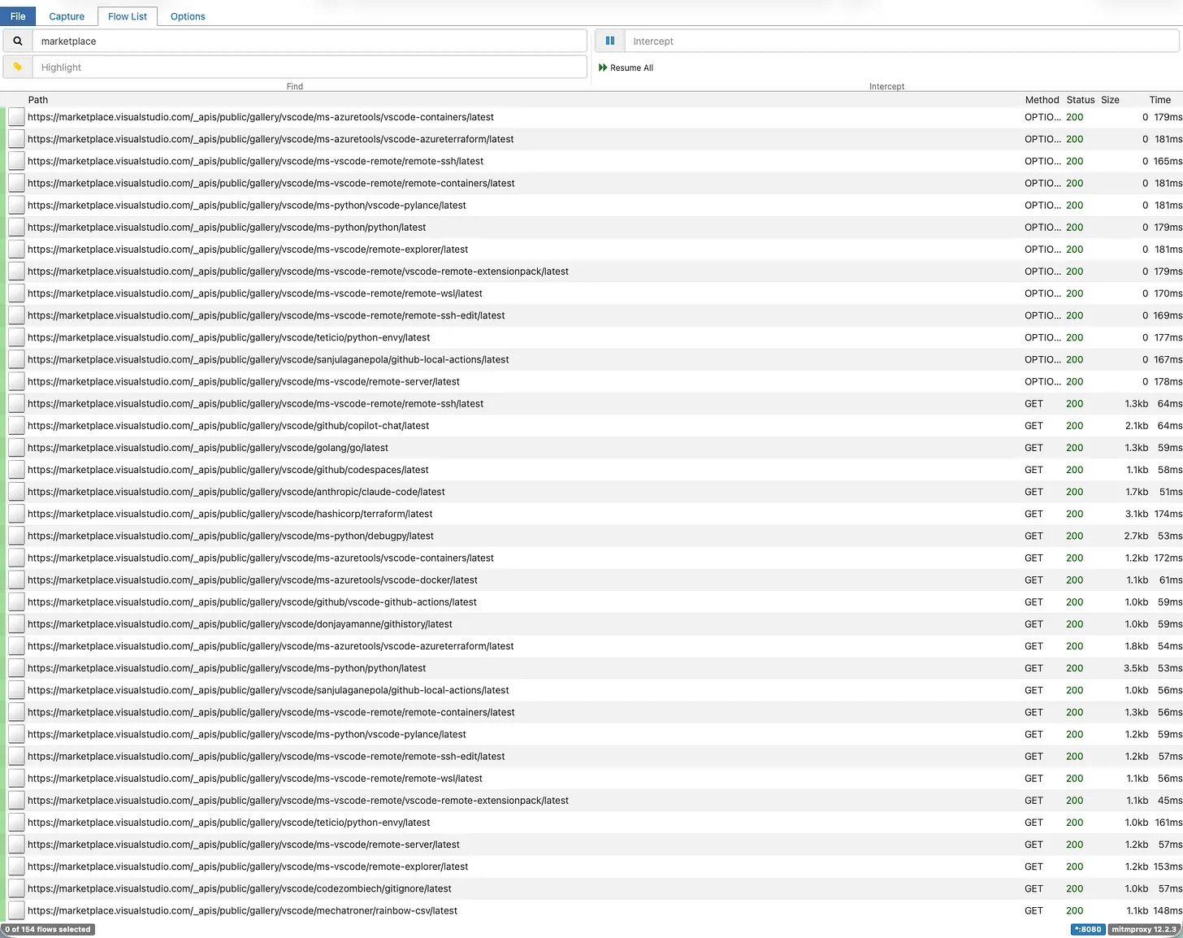Click the flow icon of the vscode-docker row
Image resolution: width=1183 pixels, height=938 pixels.
click(x=16, y=580)
